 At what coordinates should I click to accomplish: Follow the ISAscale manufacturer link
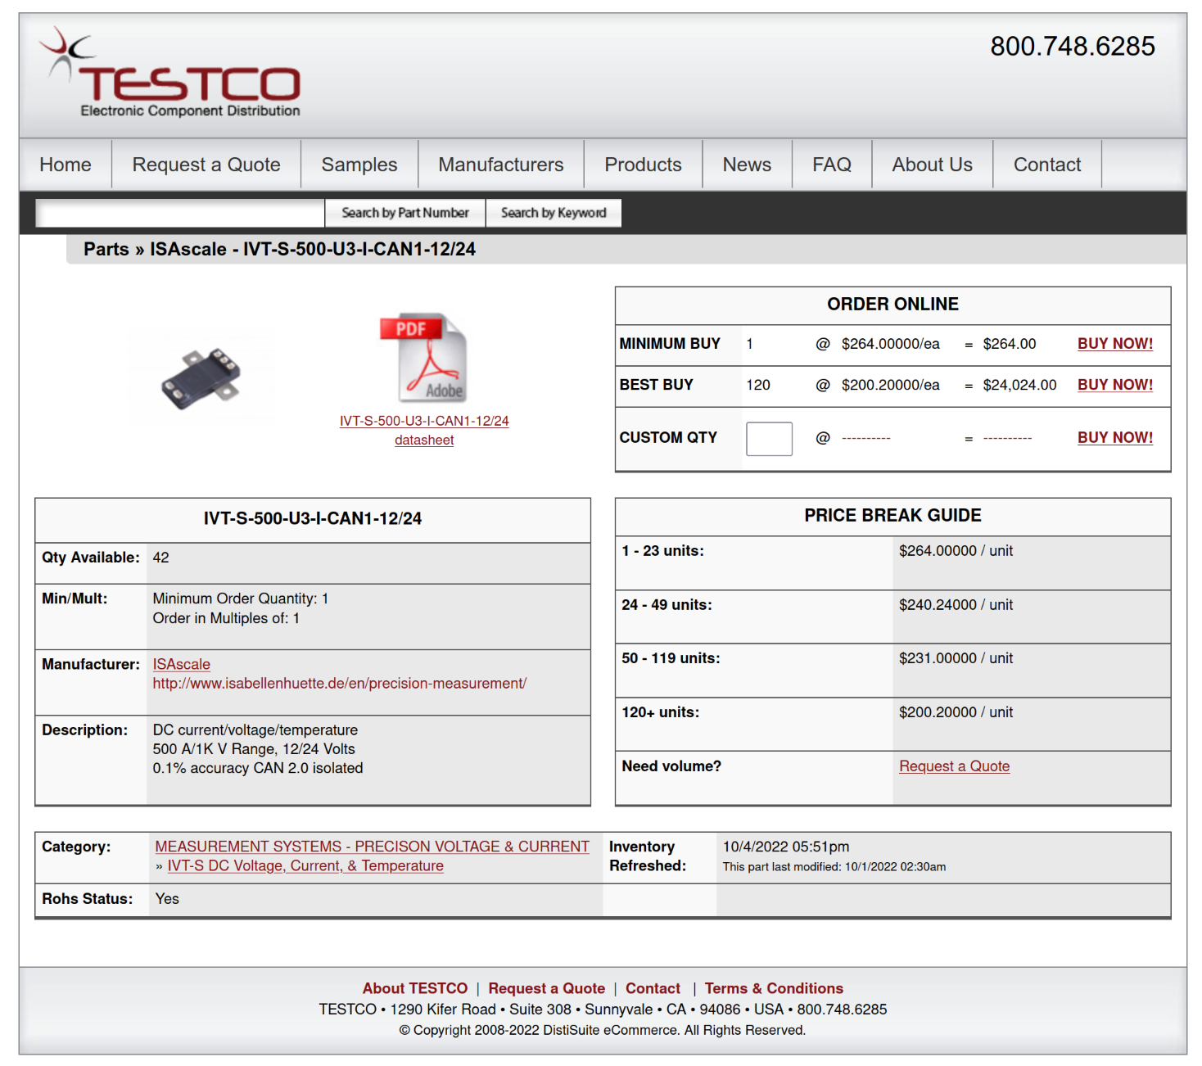(182, 664)
